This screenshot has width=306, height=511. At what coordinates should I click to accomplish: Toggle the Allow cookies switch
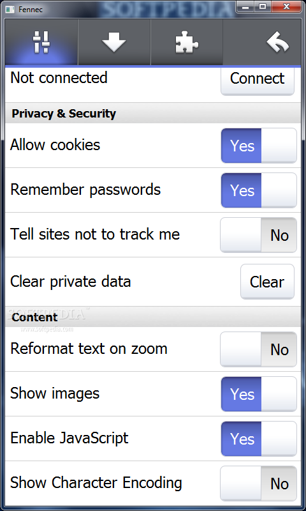[x=259, y=146]
